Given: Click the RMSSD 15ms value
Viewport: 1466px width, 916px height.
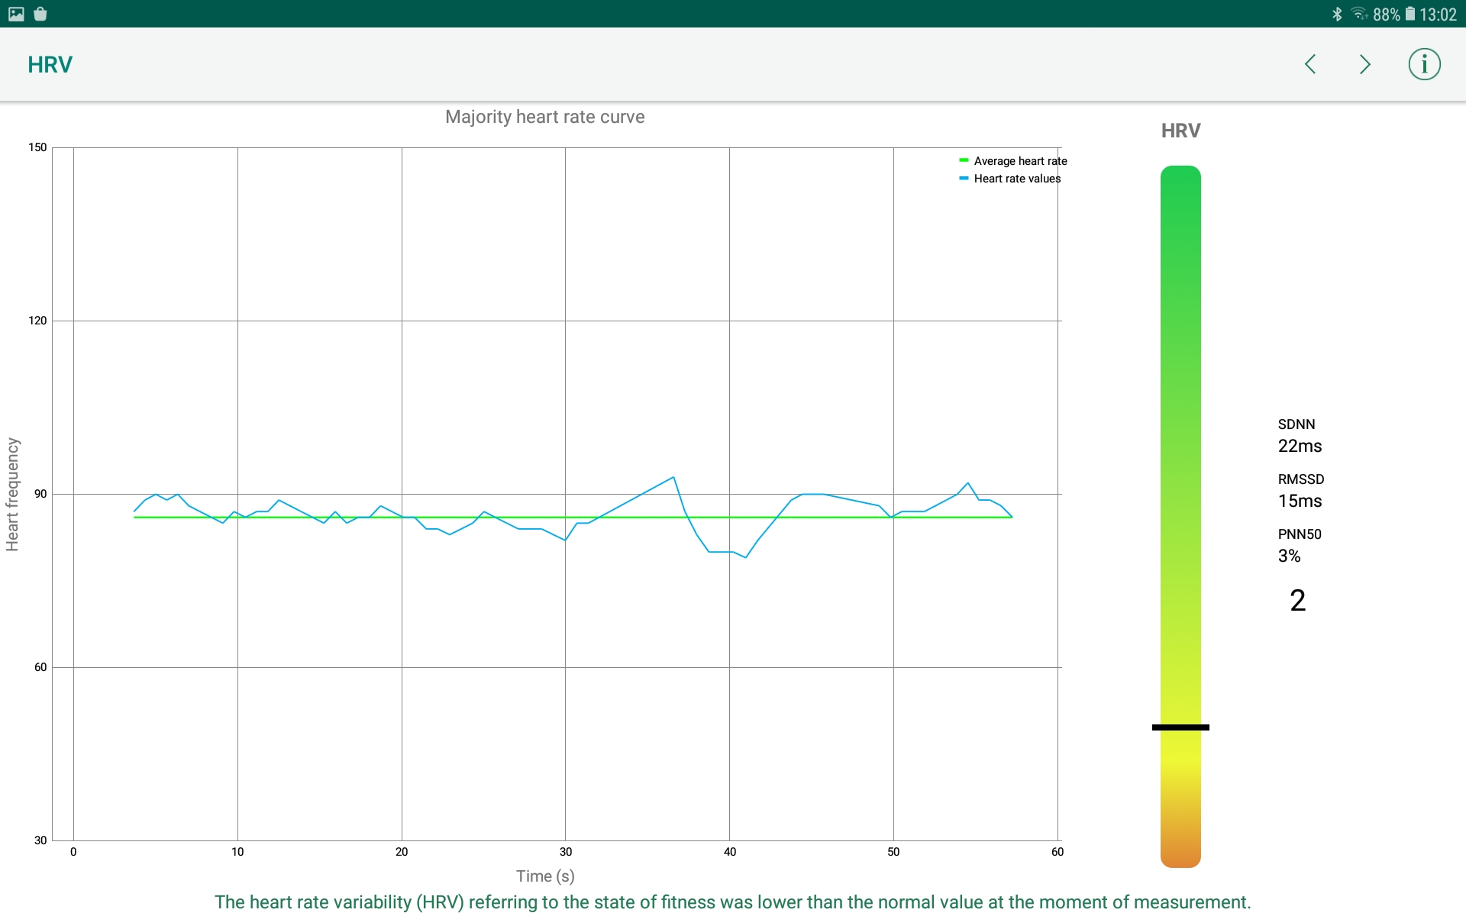Looking at the screenshot, I should [x=1300, y=501].
